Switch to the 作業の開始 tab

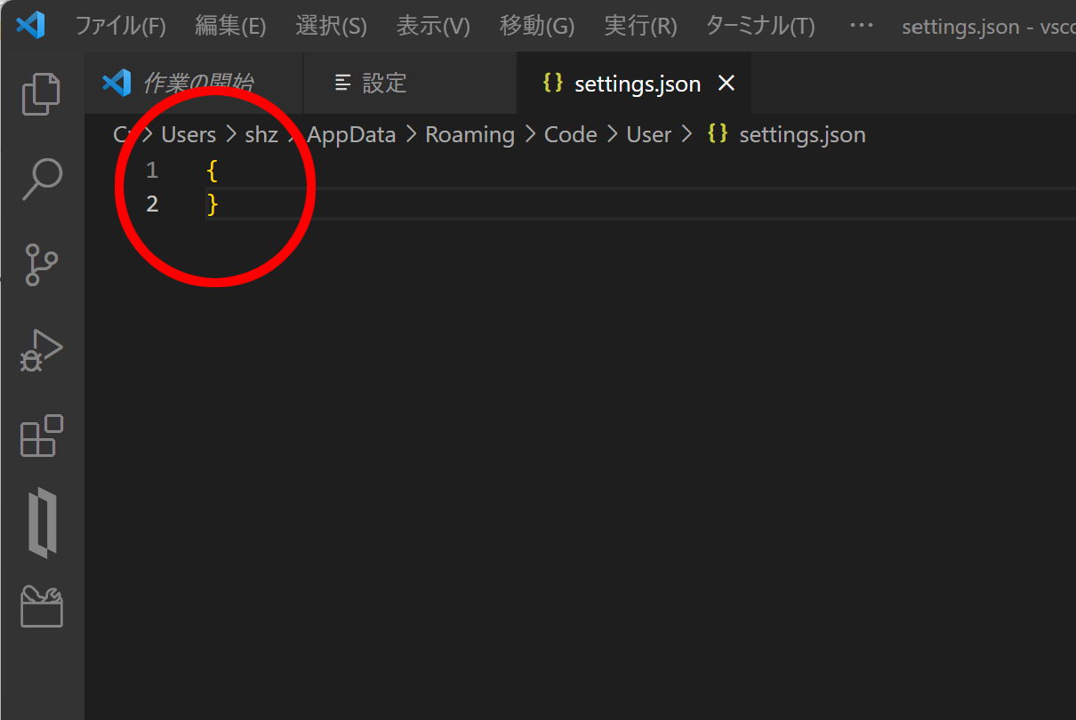(x=197, y=84)
